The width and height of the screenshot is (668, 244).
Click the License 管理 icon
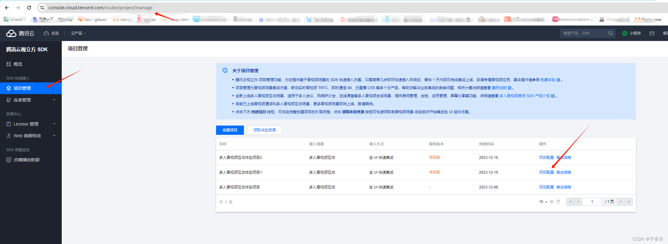[9, 124]
